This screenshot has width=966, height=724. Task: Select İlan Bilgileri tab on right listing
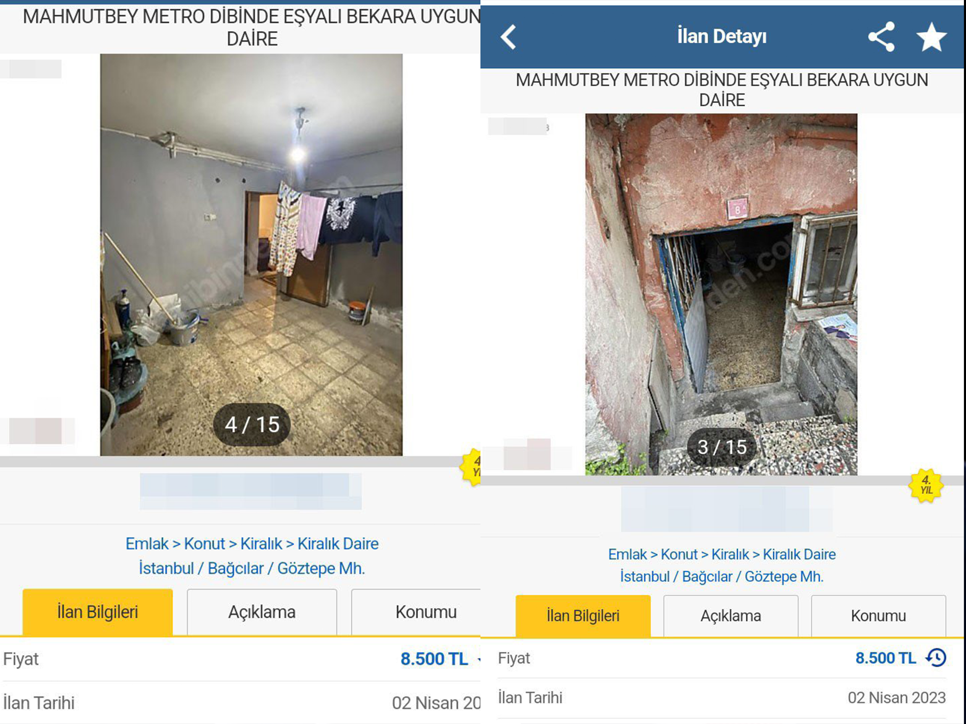point(583,616)
